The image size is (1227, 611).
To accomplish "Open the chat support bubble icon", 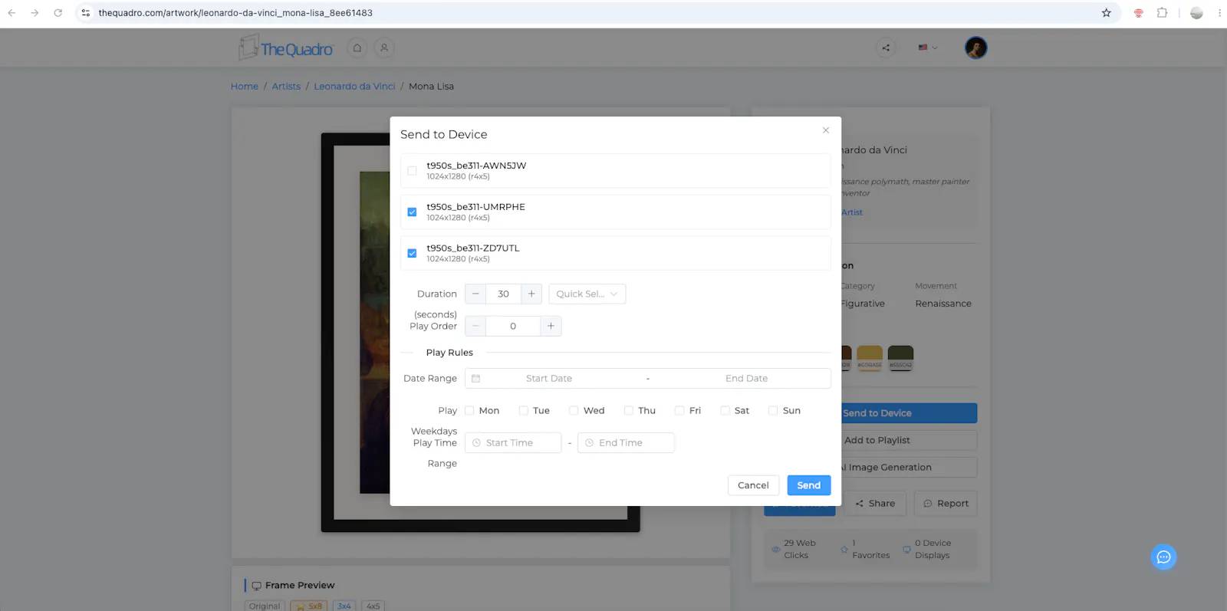I will (x=1163, y=557).
